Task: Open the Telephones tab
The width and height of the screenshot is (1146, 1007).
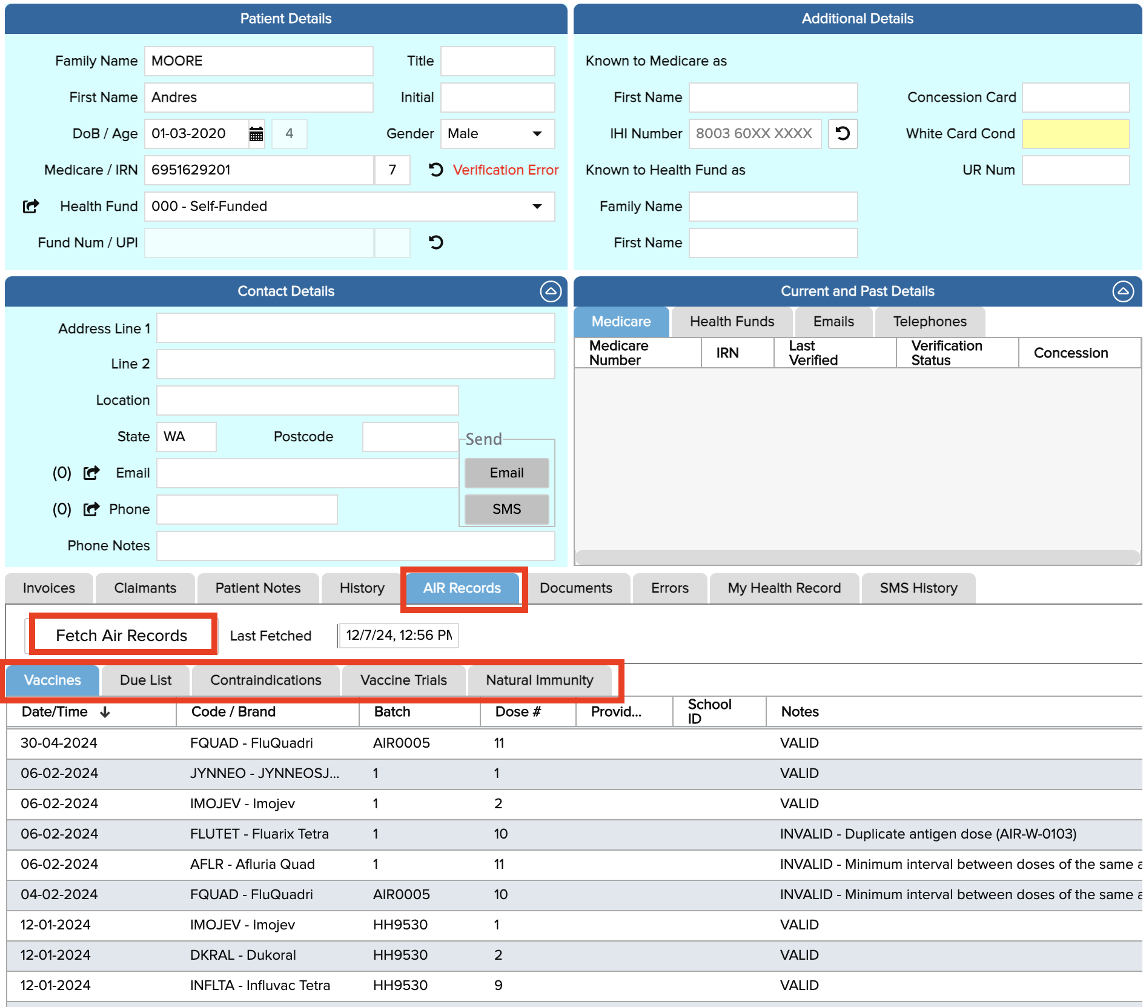Action: pyautogui.click(x=930, y=322)
